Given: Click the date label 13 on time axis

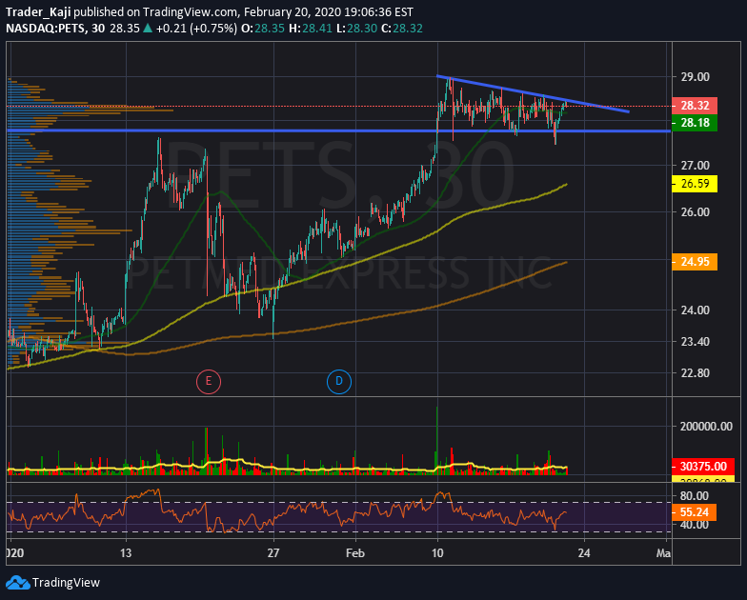Looking at the screenshot, I should 126,552.
